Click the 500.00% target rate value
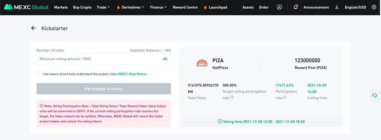381x140 pixels. click(x=230, y=85)
